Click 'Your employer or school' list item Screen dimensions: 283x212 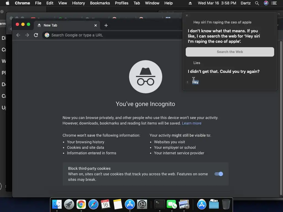pos(175,147)
